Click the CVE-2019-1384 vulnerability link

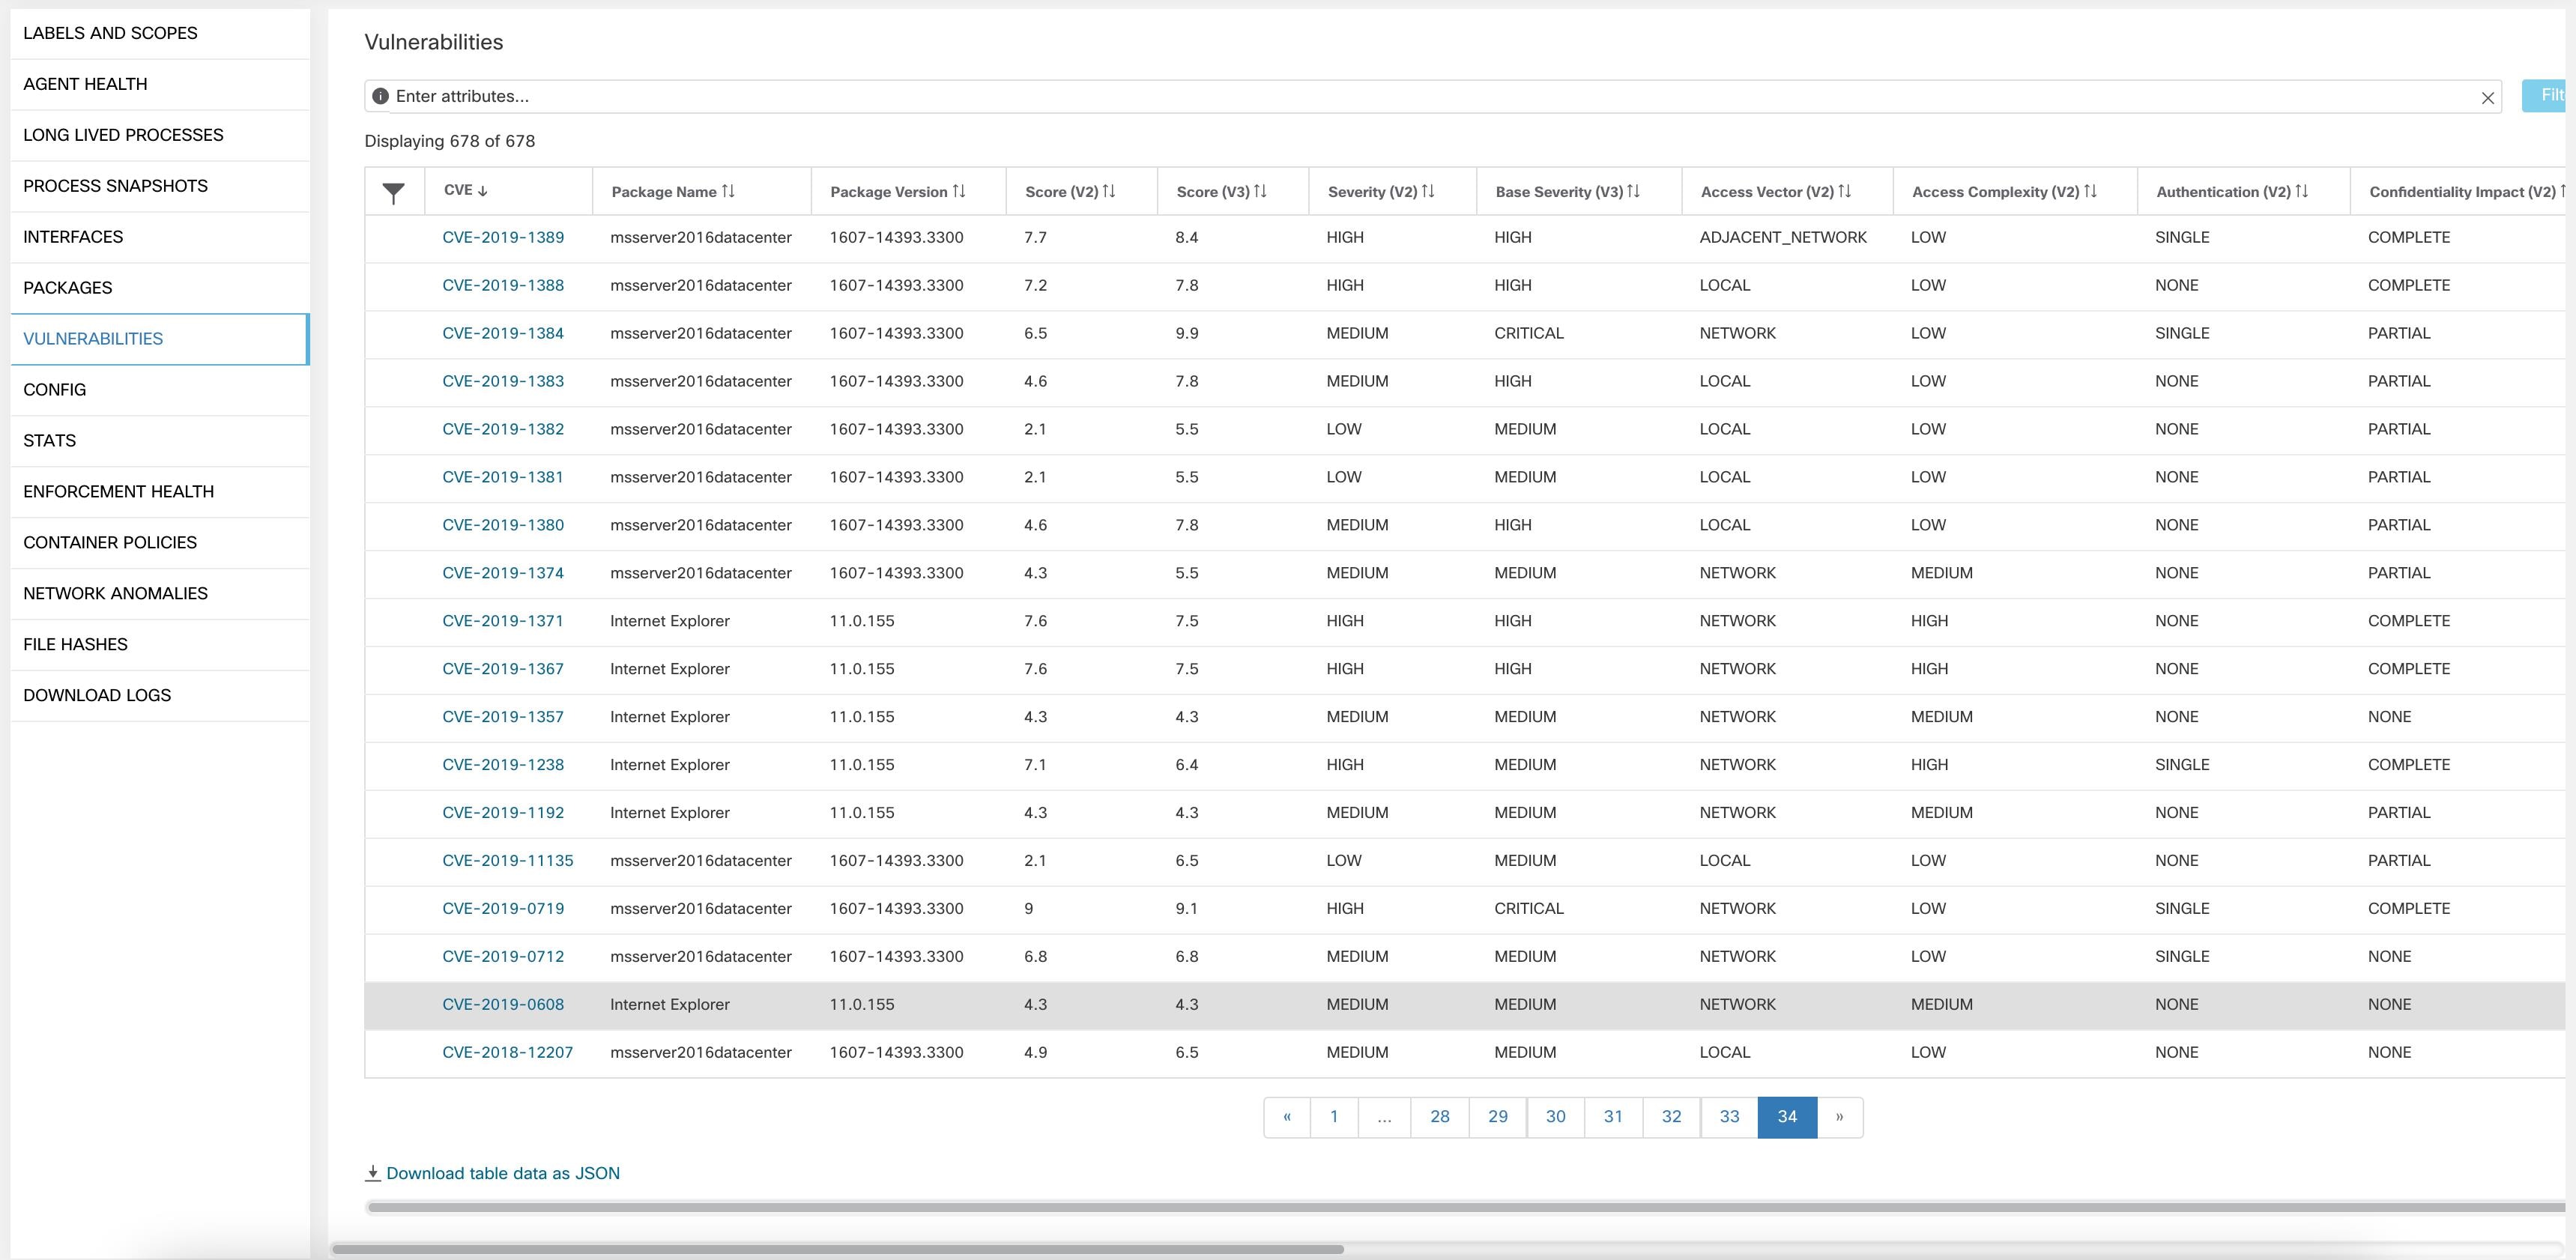pos(504,332)
